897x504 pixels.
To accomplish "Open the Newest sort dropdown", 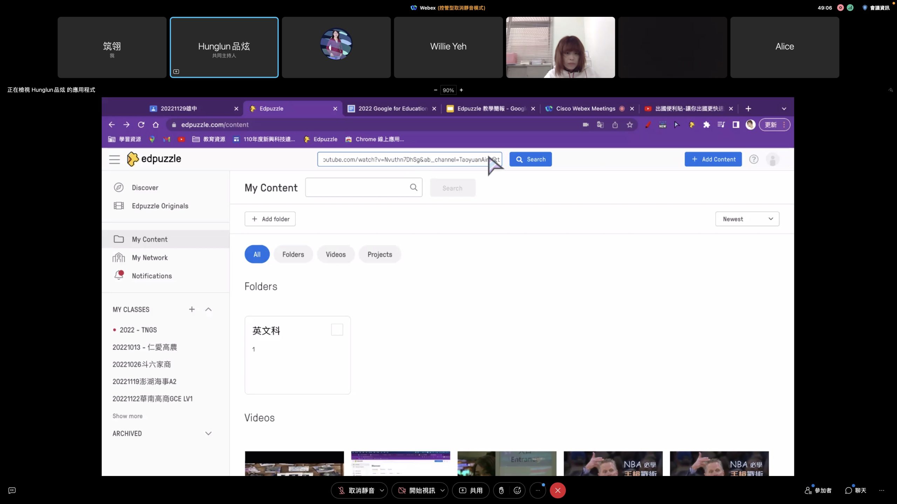I will 747,219.
